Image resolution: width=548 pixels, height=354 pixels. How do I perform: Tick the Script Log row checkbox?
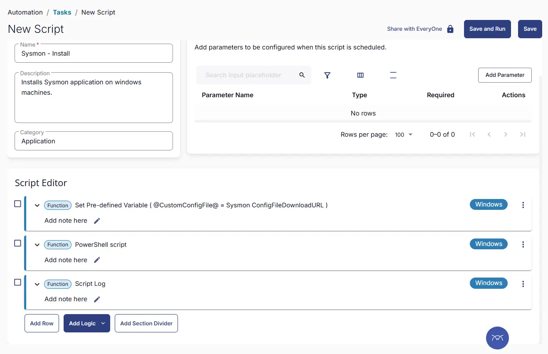pos(17,282)
